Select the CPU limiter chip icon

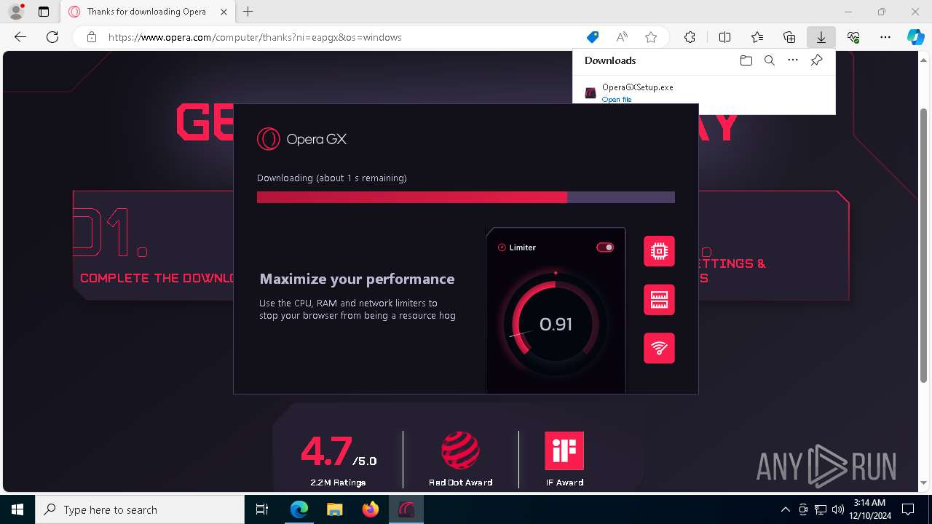[x=659, y=251]
